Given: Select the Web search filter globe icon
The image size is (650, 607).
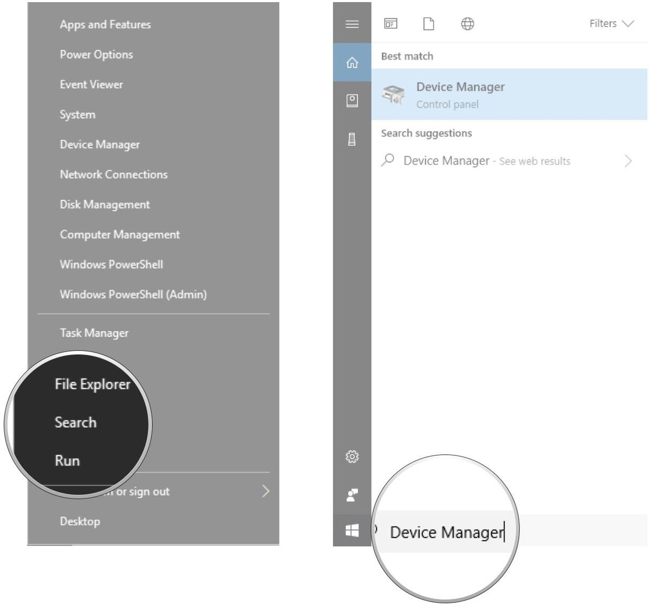Looking at the screenshot, I should 468,23.
